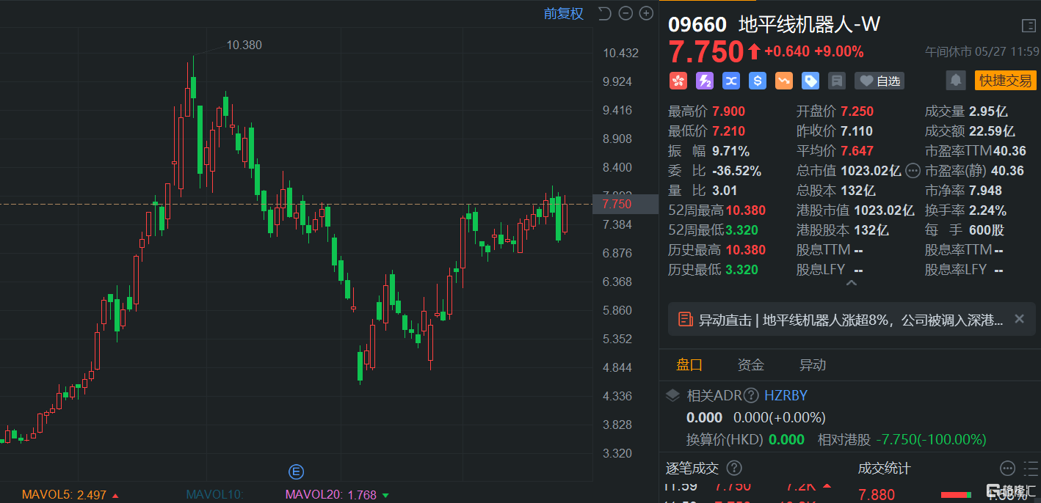1041x503 pixels.
Task: Open the 前复权 adjustment dropdown
Action: pyautogui.click(x=563, y=13)
